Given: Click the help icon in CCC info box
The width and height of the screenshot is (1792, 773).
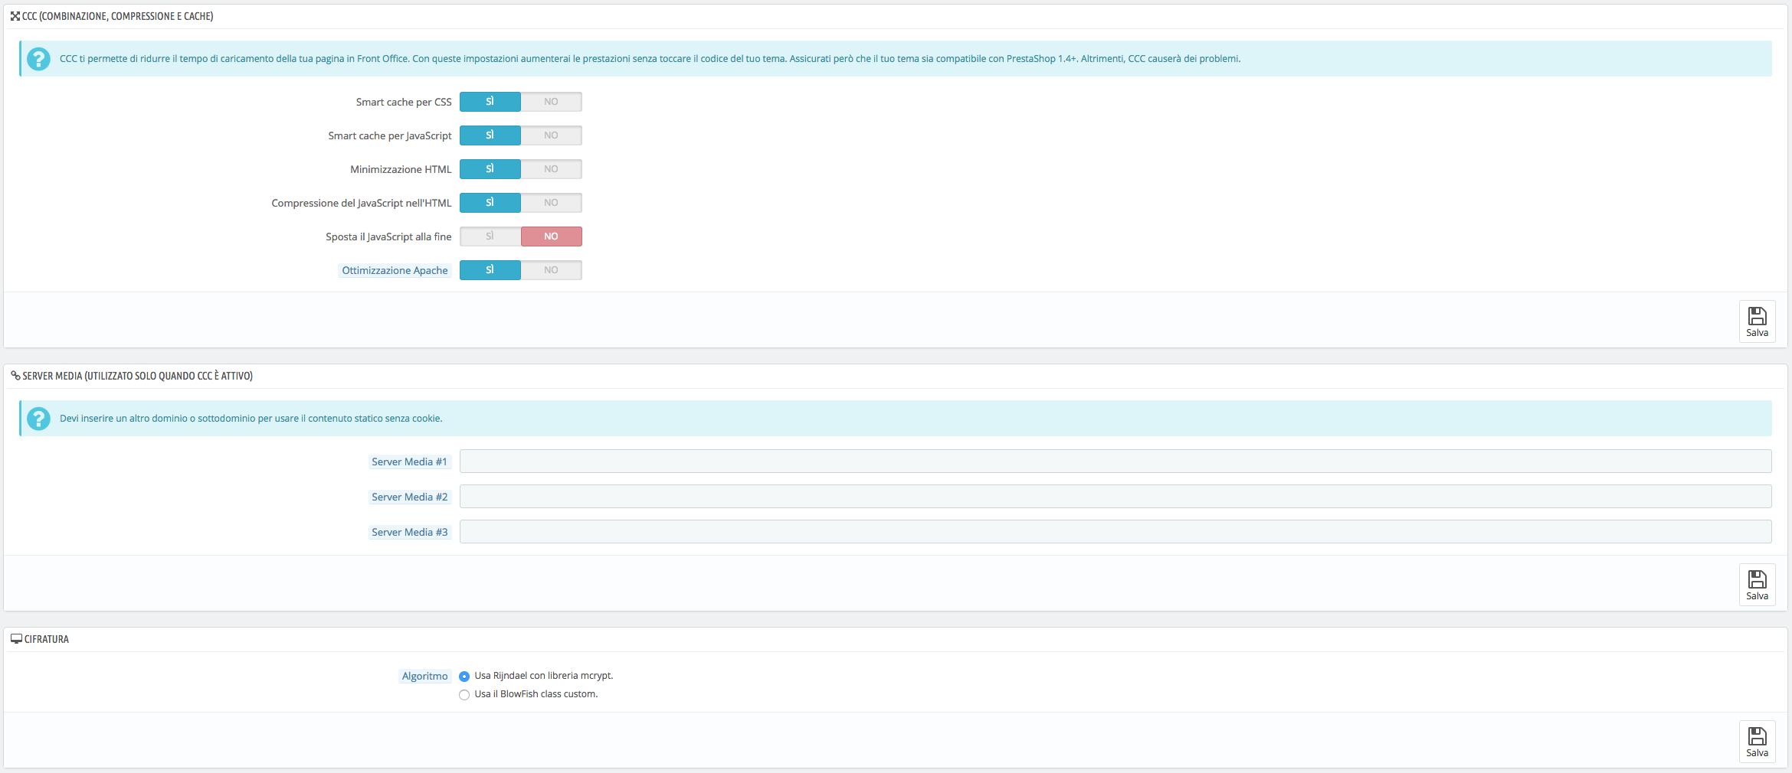Looking at the screenshot, I should [38, 59].
